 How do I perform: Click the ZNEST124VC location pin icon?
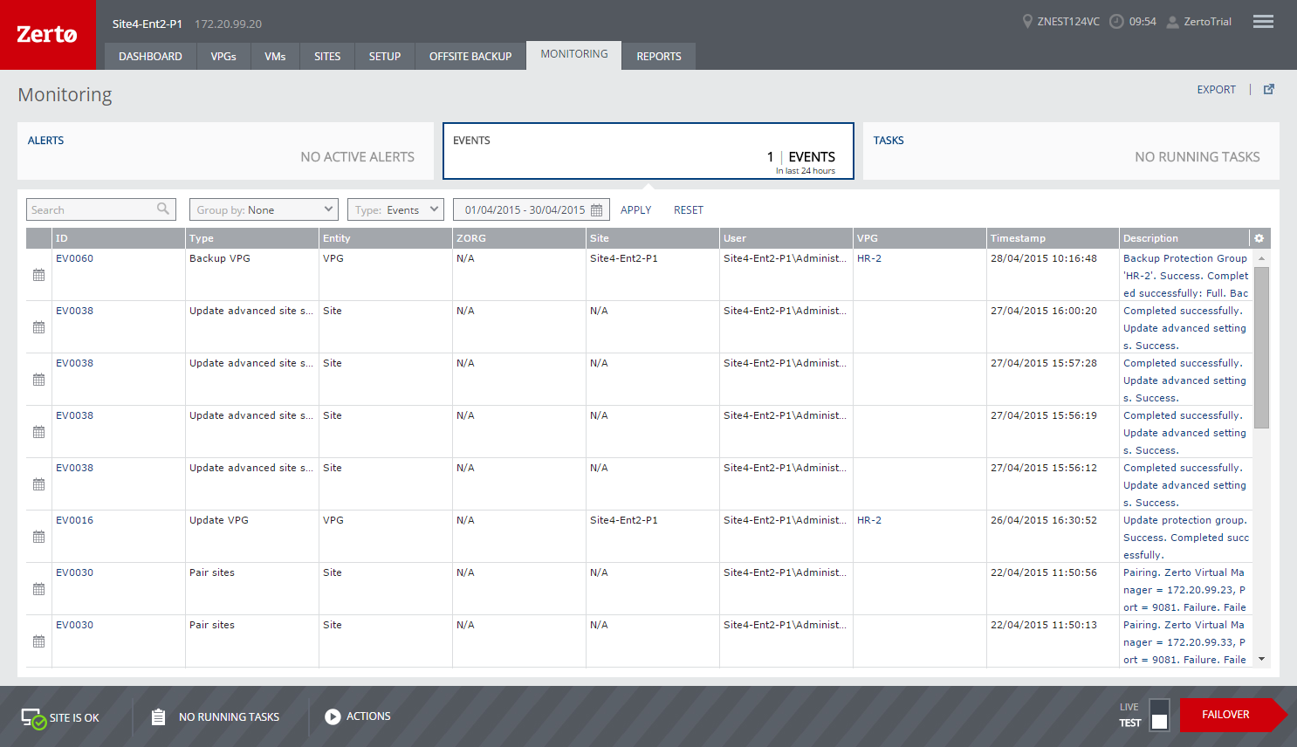click(x=1027, y=21)
